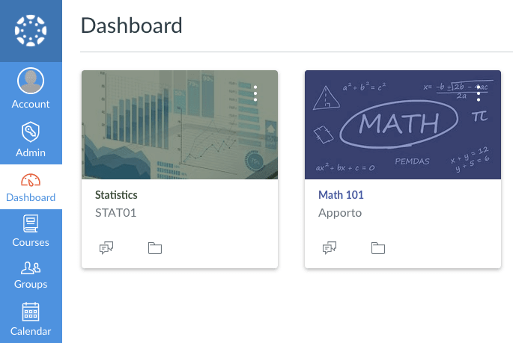Viewport: 513px width, 343px height.
Task: Select the STAT01 course code text
Action: 115,212
